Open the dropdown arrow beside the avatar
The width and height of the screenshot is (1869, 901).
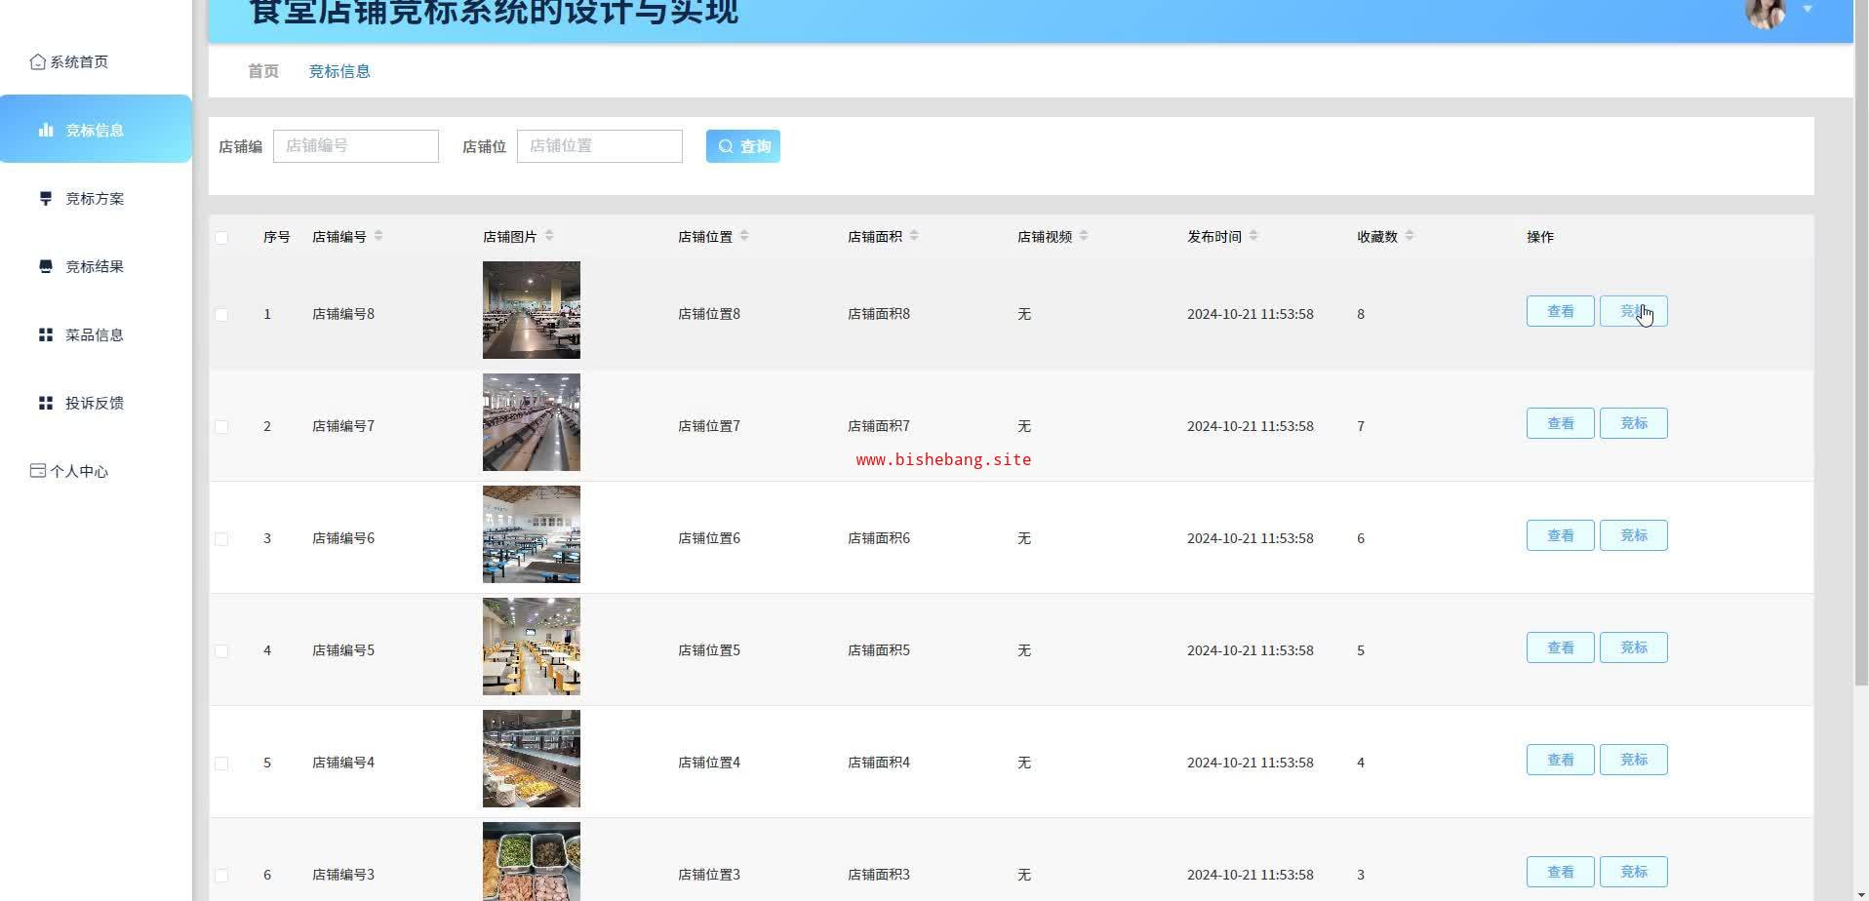coord(1807,9)
